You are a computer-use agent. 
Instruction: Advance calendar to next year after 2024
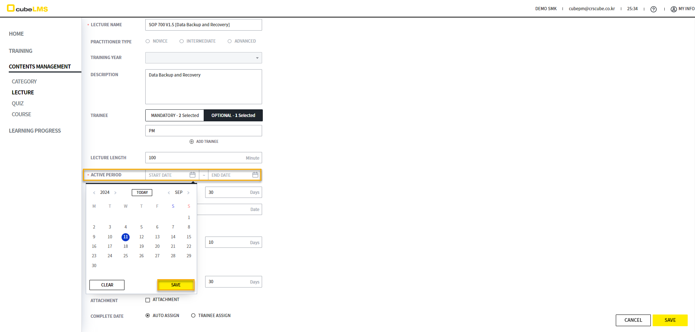tap(115, 193)
